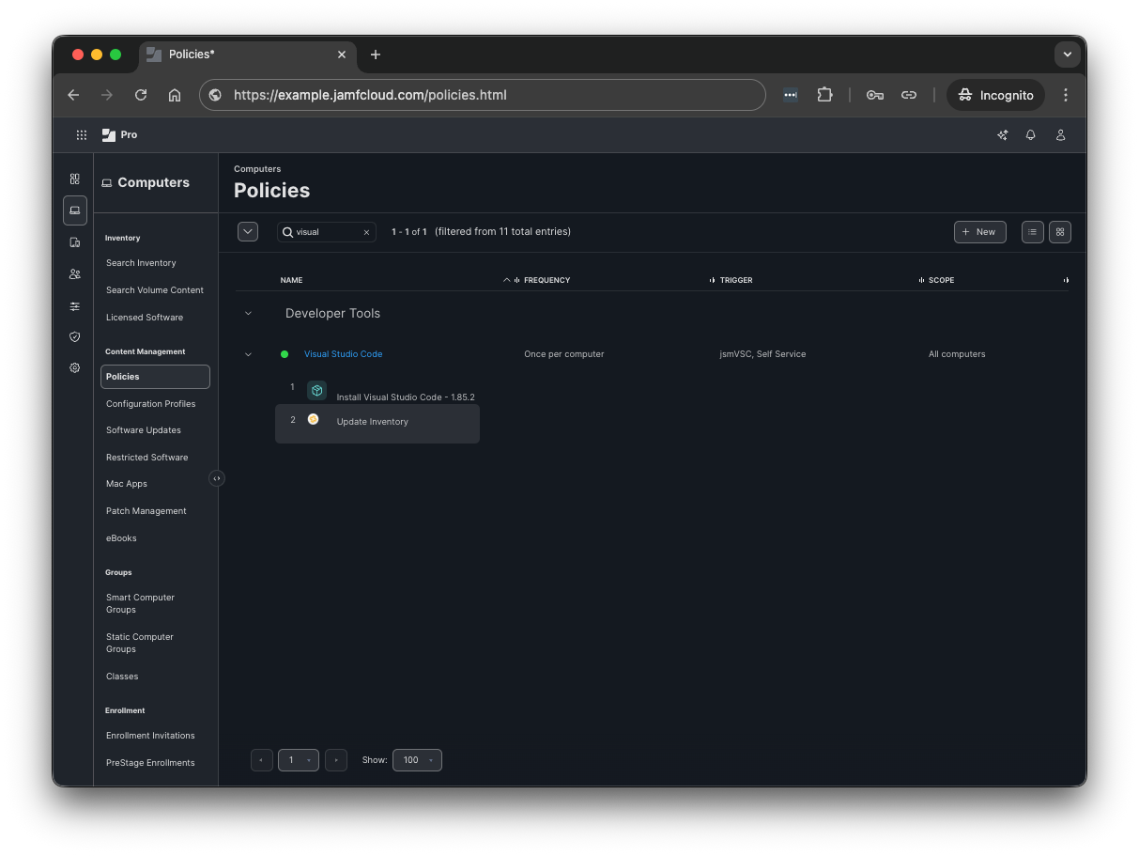
Task: Collapse the Visual Studio Code policy row
Action: click(x=248, y=354)
